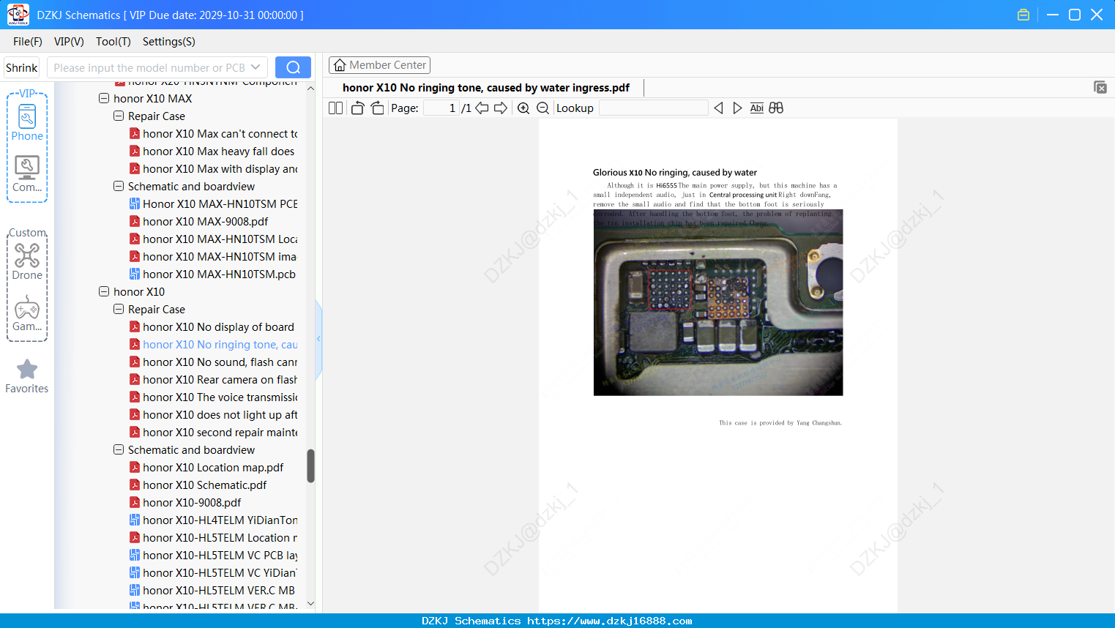Screen dimensions: 1115x628
Task: Toggle the Abi match-word option
Action: click(x=756, y=108)
